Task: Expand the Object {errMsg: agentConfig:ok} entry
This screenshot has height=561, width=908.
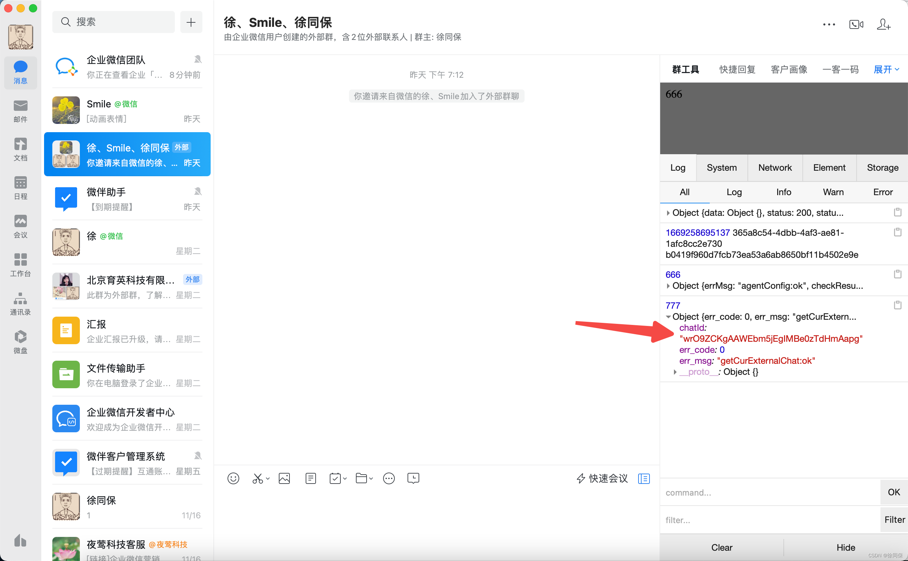Action: (x=668, y=286)
